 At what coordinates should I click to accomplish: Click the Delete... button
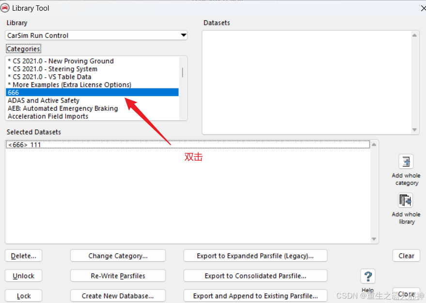tap(23, 255)
